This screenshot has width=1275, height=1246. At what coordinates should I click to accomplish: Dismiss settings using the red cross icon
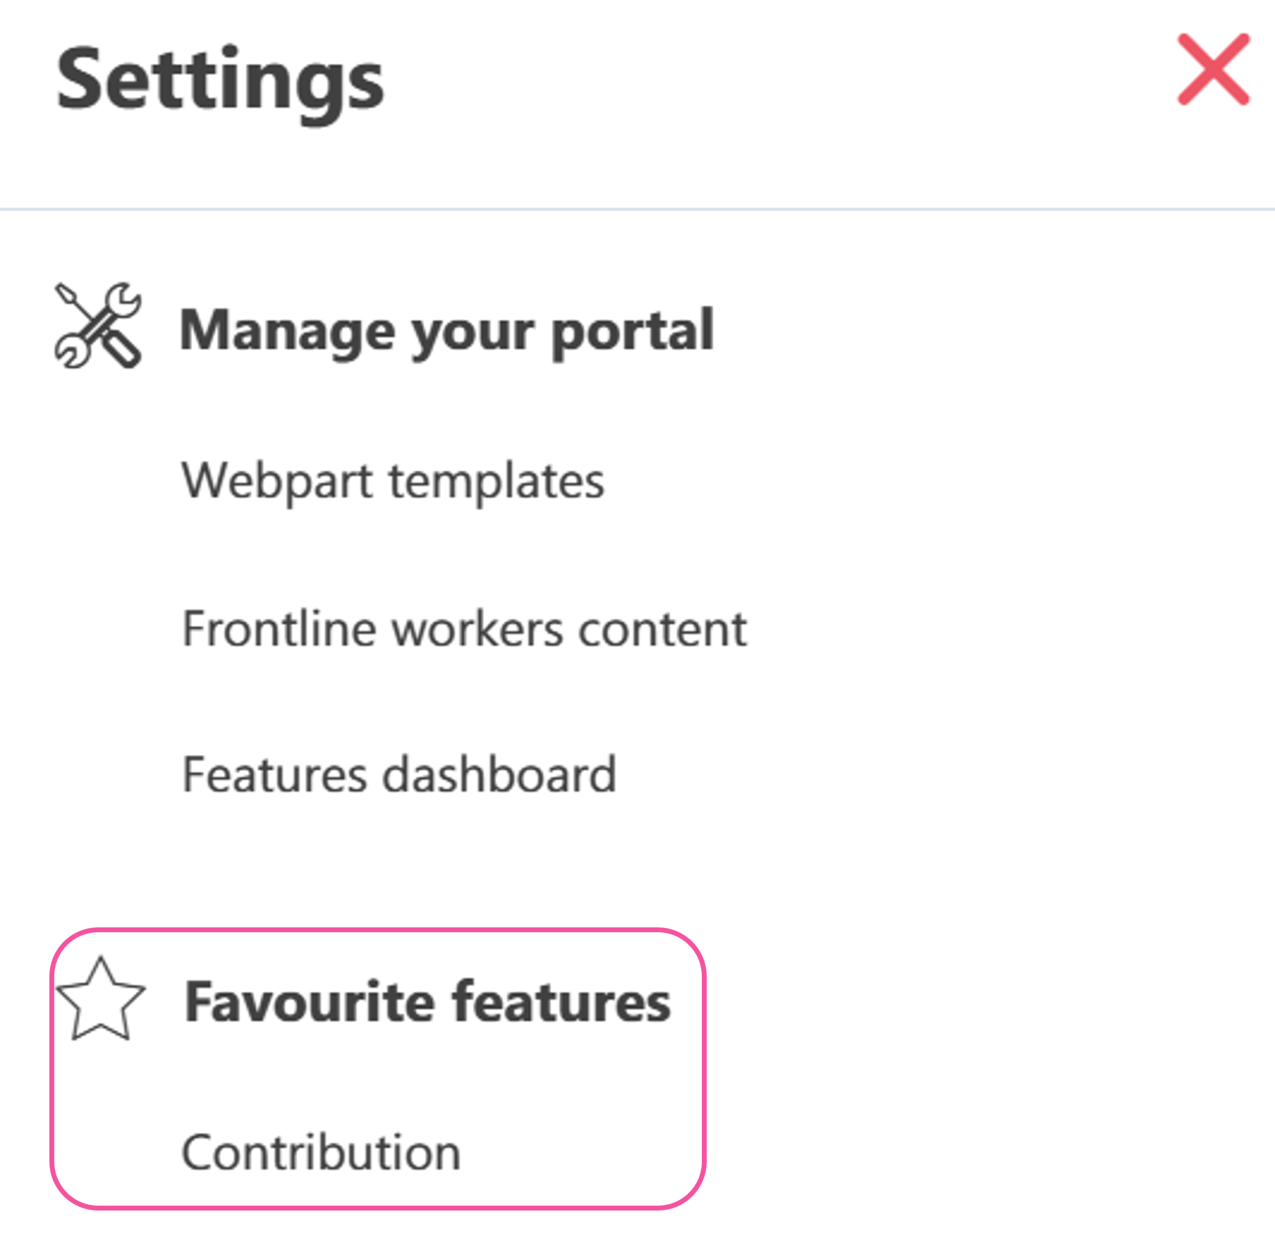tap(1213, 70)
